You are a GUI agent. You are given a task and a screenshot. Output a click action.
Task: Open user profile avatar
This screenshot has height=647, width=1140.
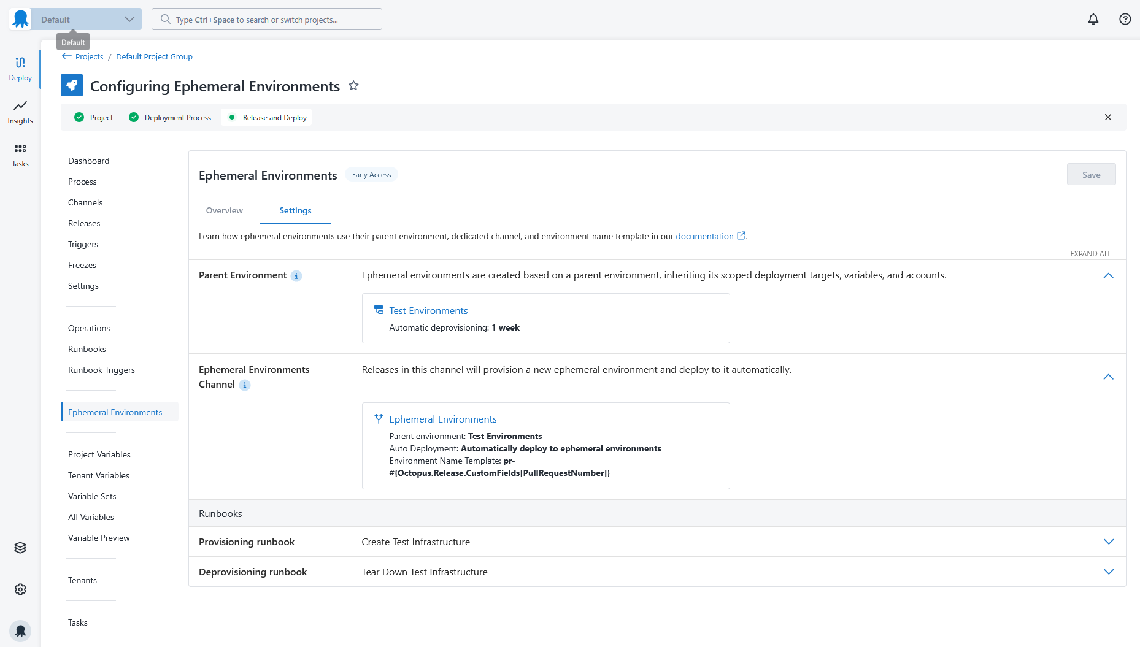click(20, 630)
